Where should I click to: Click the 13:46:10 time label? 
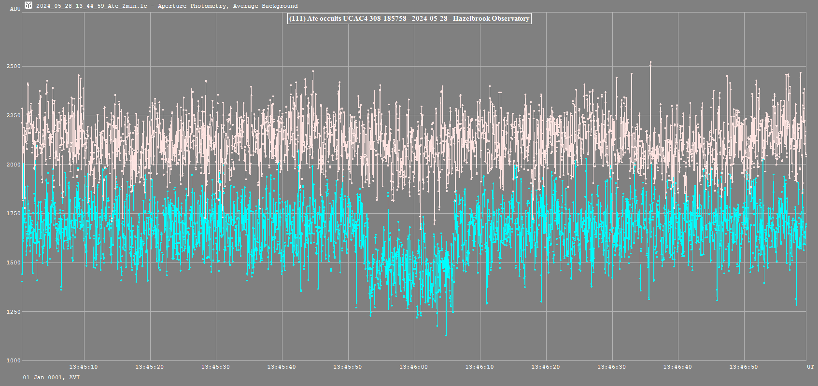pos(480,367)
